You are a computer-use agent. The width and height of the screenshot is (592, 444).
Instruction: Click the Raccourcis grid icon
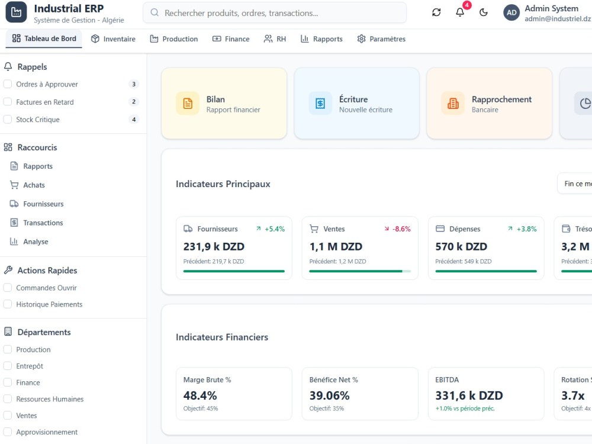point(8,147)
